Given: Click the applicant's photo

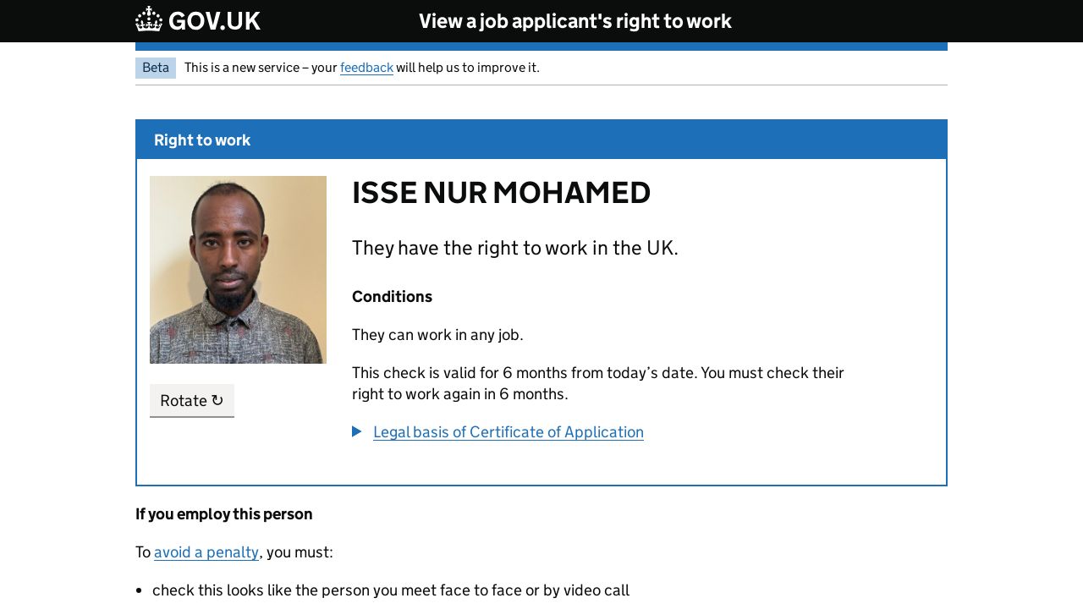Looking at the screenshot, I should [238, 270].
